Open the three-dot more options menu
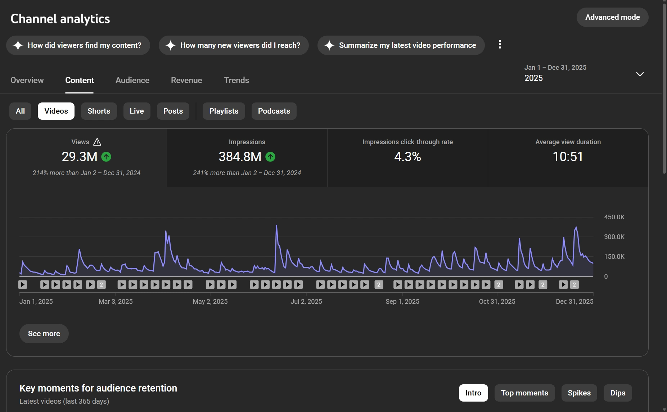This screenshot has width=667, height=412. (x=500, y=45)
